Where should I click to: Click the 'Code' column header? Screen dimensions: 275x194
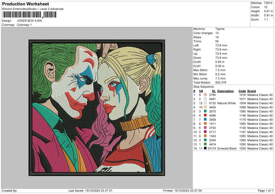point(242,91)
